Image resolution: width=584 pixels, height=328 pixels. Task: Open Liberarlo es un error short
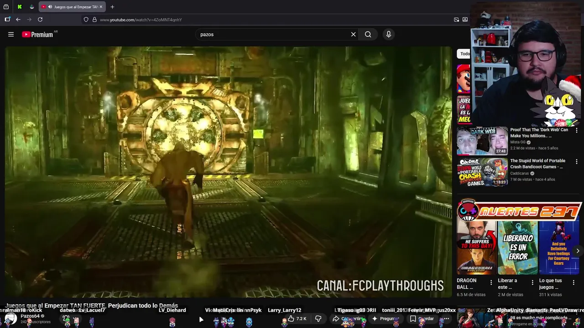coord(517,248)
